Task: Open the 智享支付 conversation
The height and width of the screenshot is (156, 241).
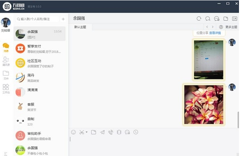Action: click(x=40, y=49)
